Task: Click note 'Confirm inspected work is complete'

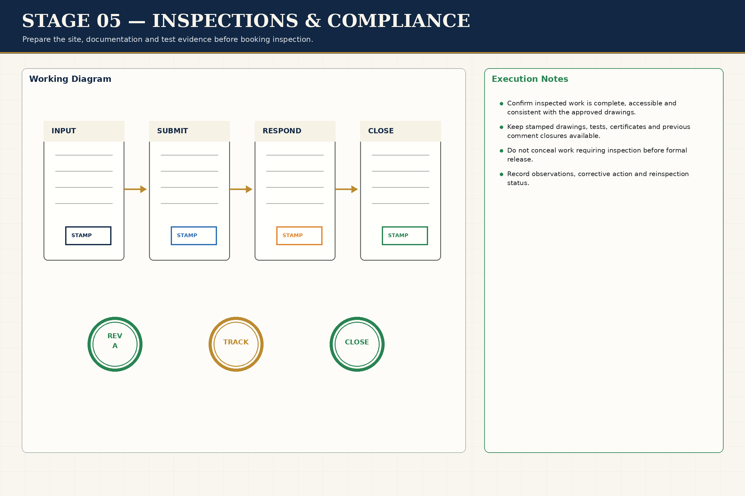Action: point(592,108)
